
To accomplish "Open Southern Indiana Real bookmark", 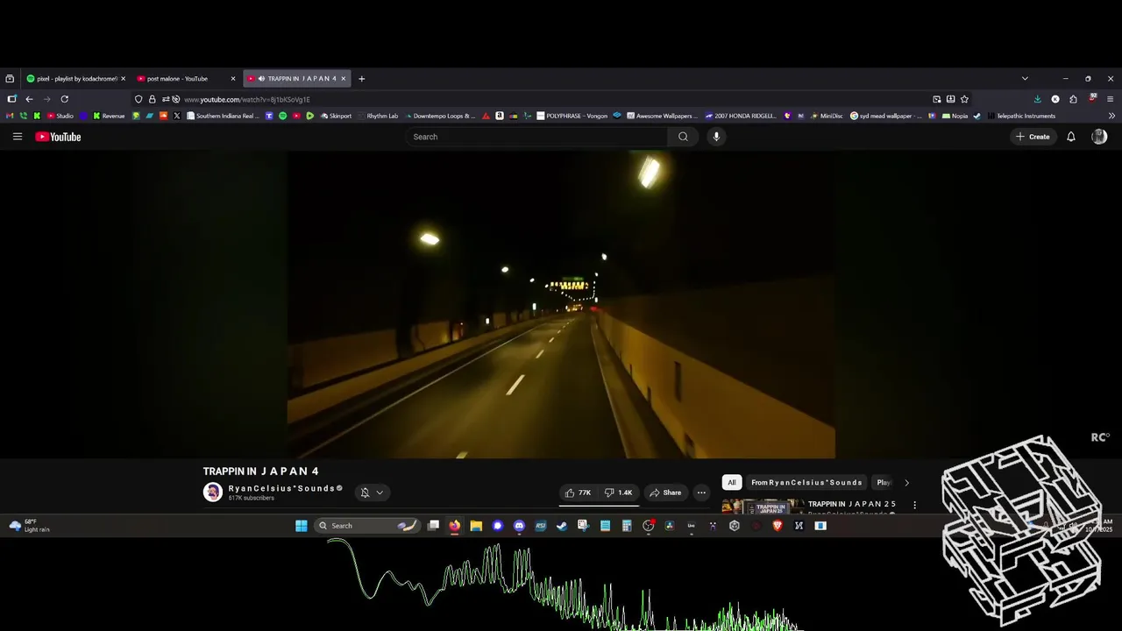I will click(223, 116).
